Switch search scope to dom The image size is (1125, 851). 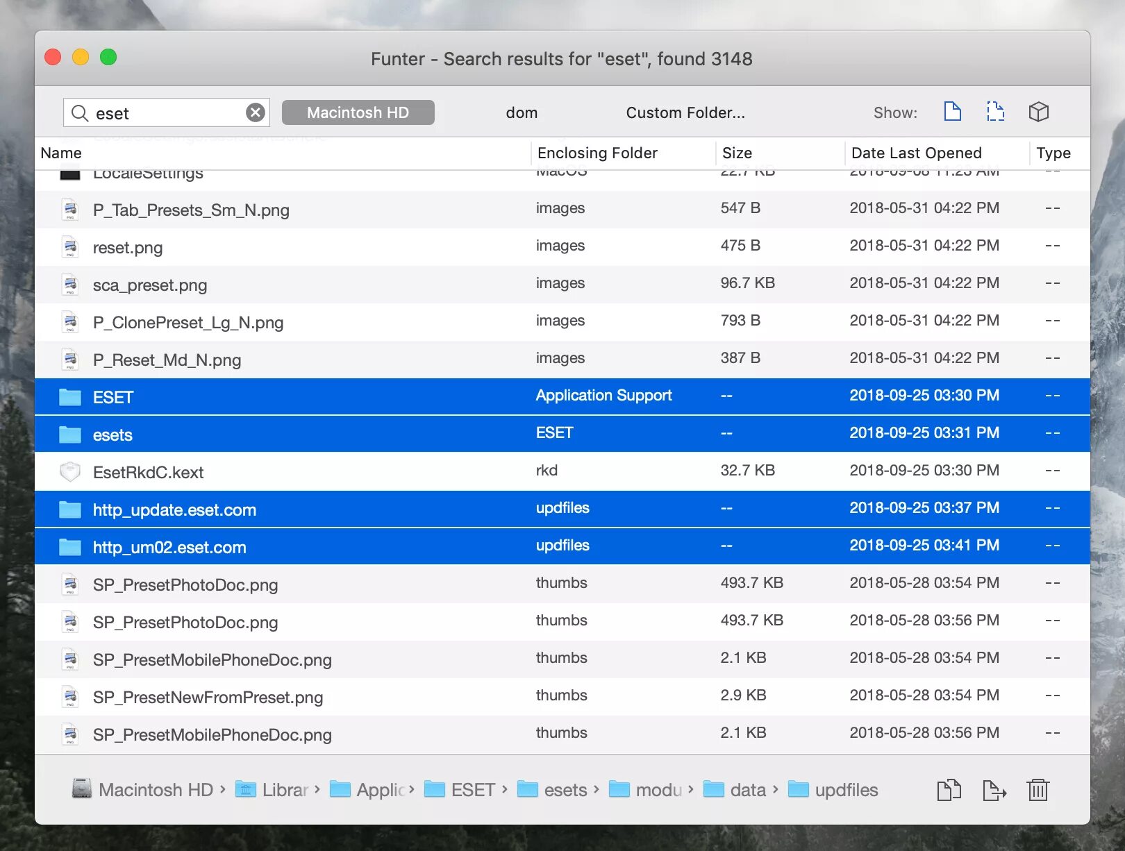click(x=522, y=112)
